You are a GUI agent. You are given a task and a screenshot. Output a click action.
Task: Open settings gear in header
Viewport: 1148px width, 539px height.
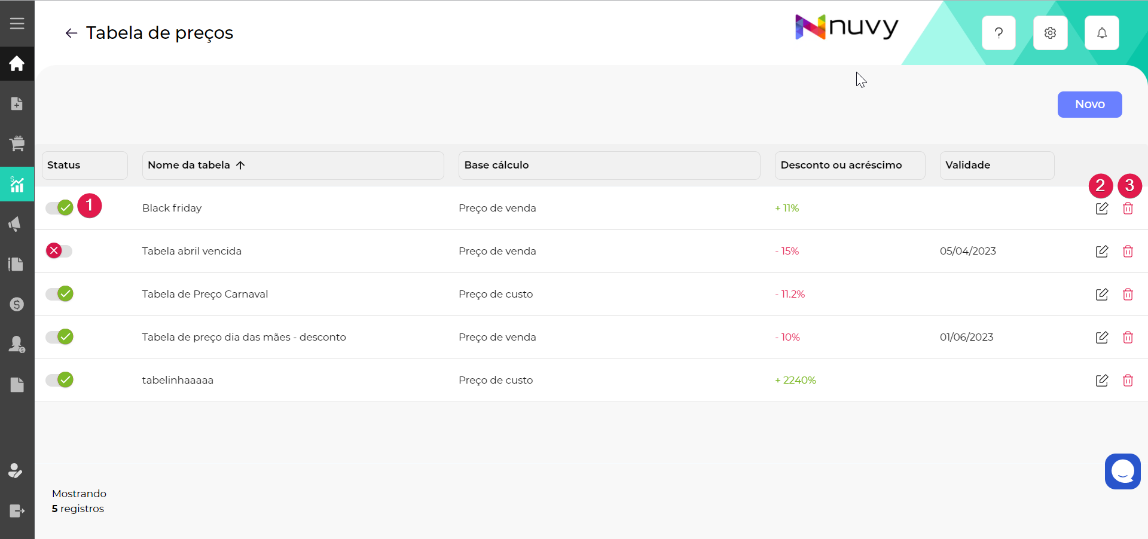click(1050, 33)
